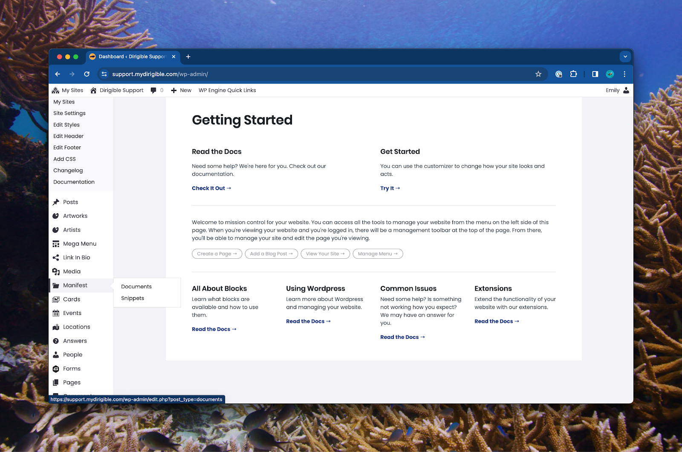Expand the tab search dropdown arrow

click(x=625, y=57)
